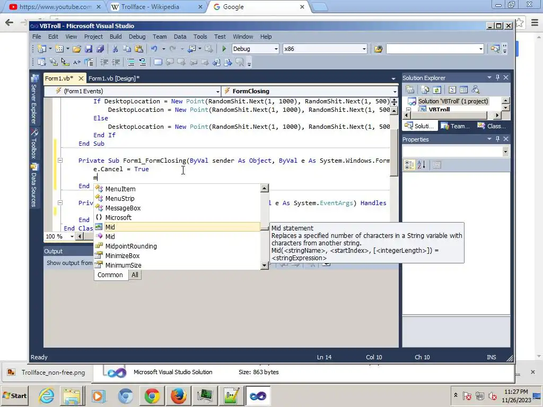The height and width of the screenshot is (407, 543).
Task: Decrease line indent in text editor toolbar
Action: [x=104, y=63]
